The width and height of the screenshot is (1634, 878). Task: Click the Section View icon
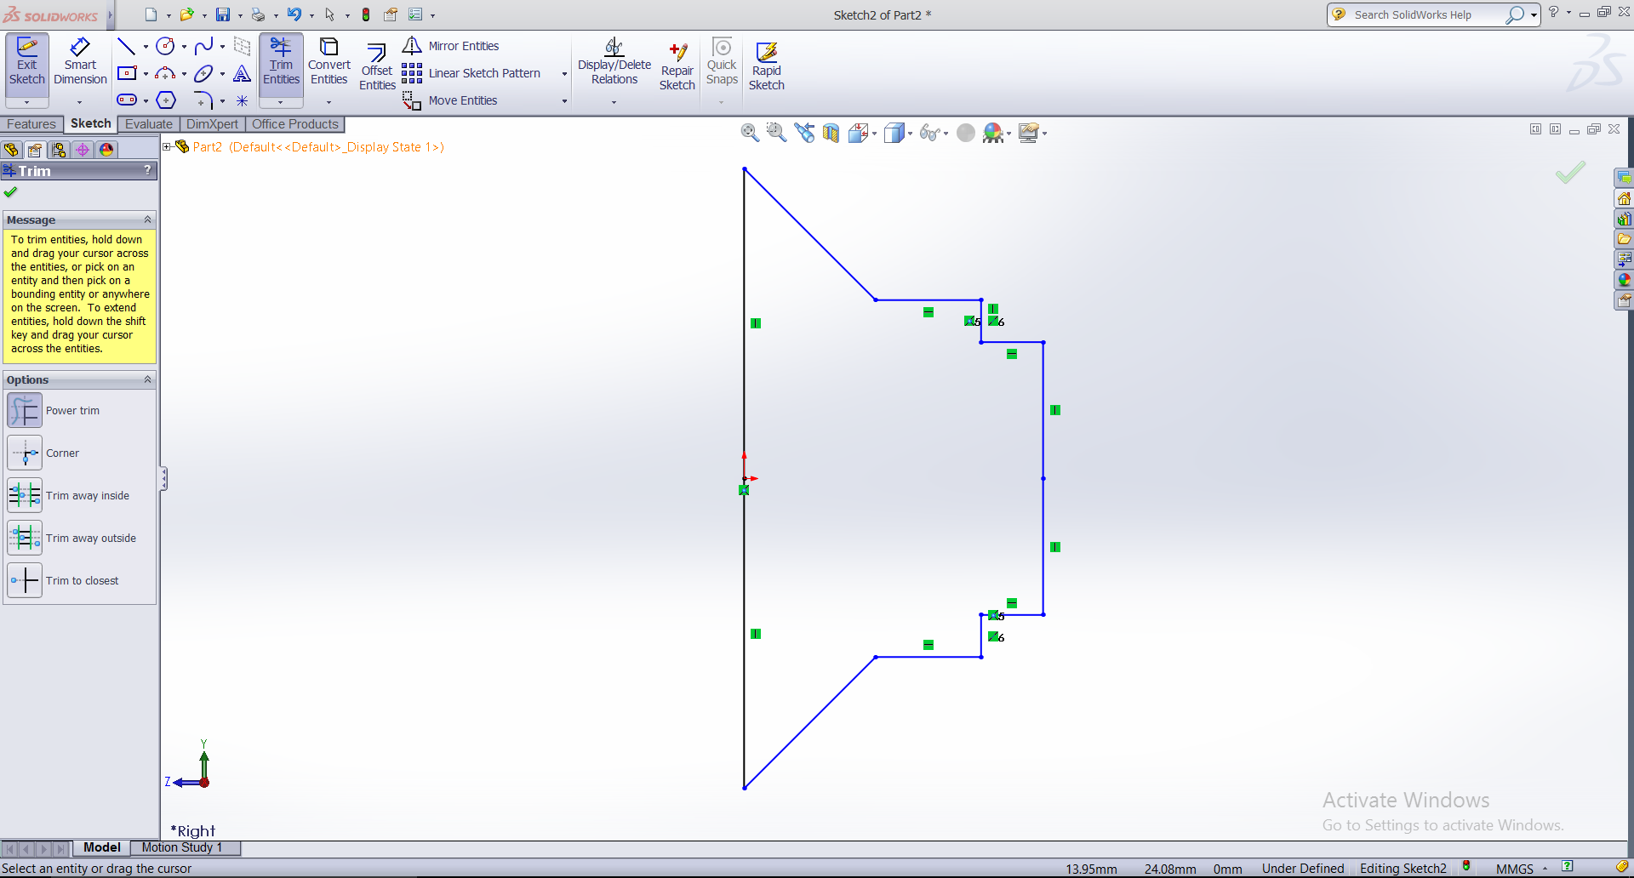pos(831,132)
